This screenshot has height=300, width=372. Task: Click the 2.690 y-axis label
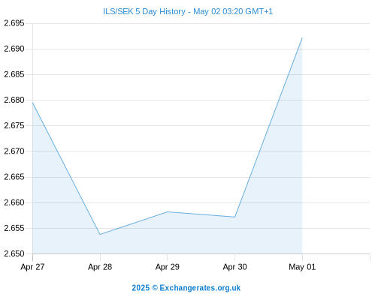coord(14,49)
